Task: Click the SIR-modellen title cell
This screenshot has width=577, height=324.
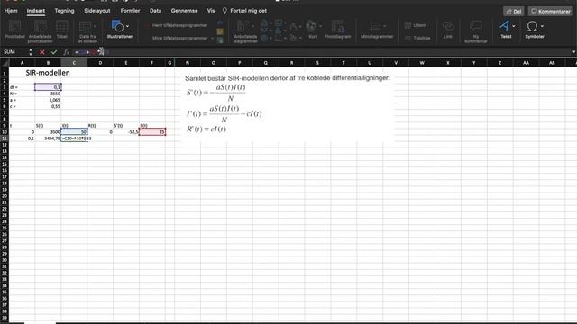Action: (48, 73)
